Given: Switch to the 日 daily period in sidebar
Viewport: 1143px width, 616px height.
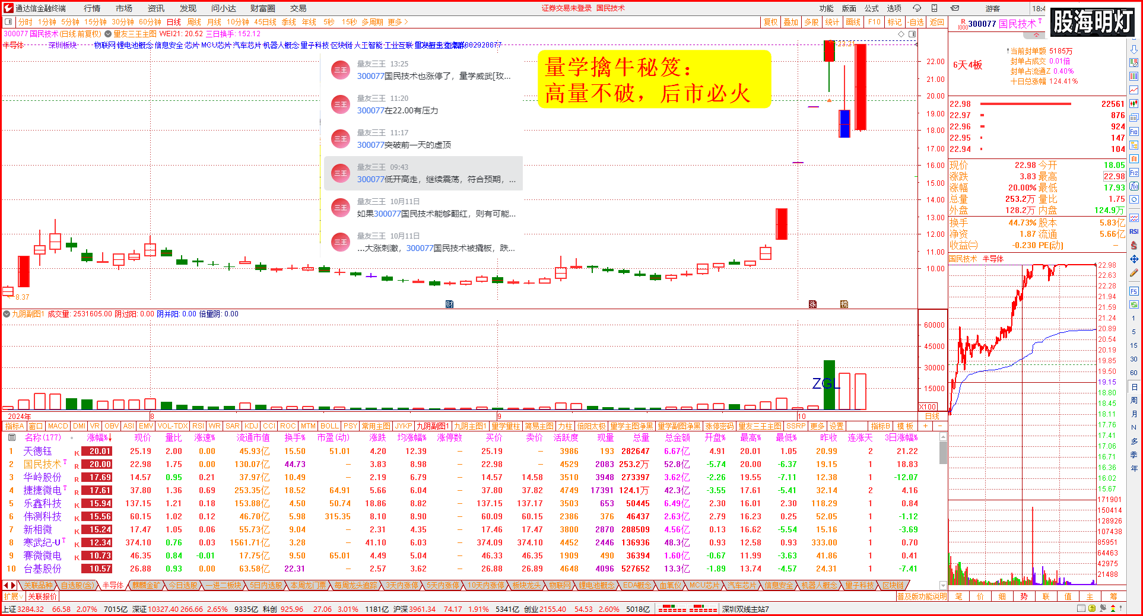Looking at the screenshot, I should 1134,387.
